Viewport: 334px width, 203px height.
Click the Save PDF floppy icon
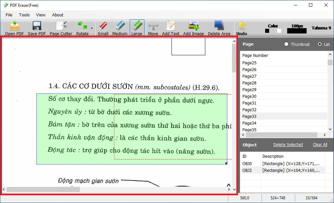point(37,26)
